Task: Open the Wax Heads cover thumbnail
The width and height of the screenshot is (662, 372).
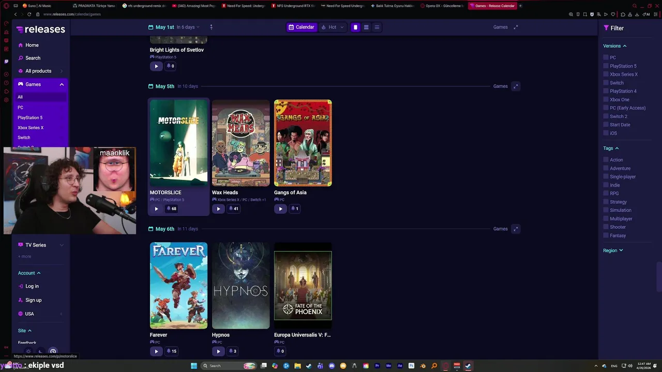Action: coord(240,143)
